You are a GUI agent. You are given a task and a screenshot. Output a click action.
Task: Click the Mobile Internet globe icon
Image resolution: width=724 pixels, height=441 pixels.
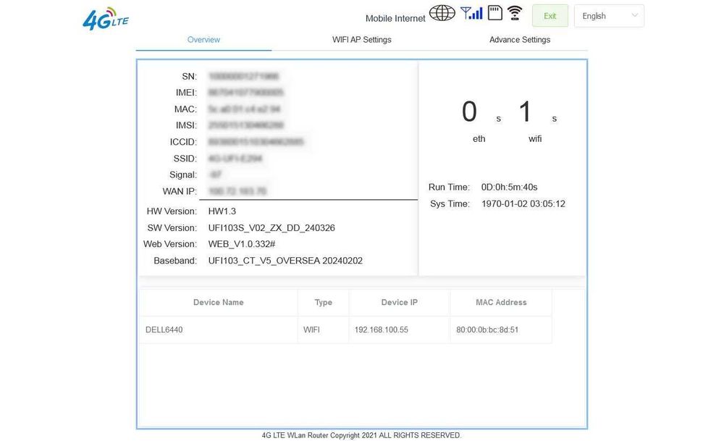pyautogui.click(x=442, y=13)
